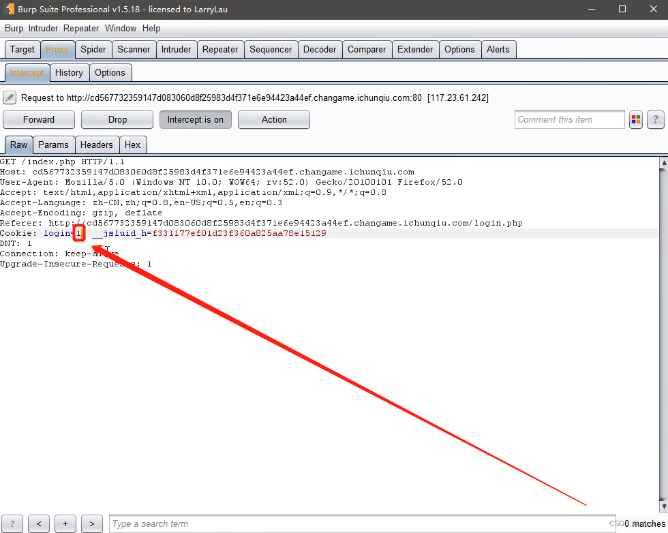Open the Proxy Options sub-tab

pos(110,72)
